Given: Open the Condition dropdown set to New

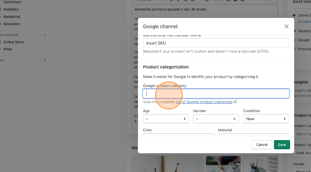Looking at the screenshot, I should click(266, 119).
